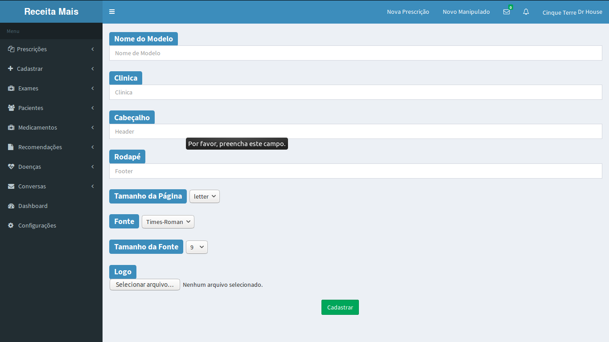
Task: Open the Pacientes menu item
Action: pos(51,108)
